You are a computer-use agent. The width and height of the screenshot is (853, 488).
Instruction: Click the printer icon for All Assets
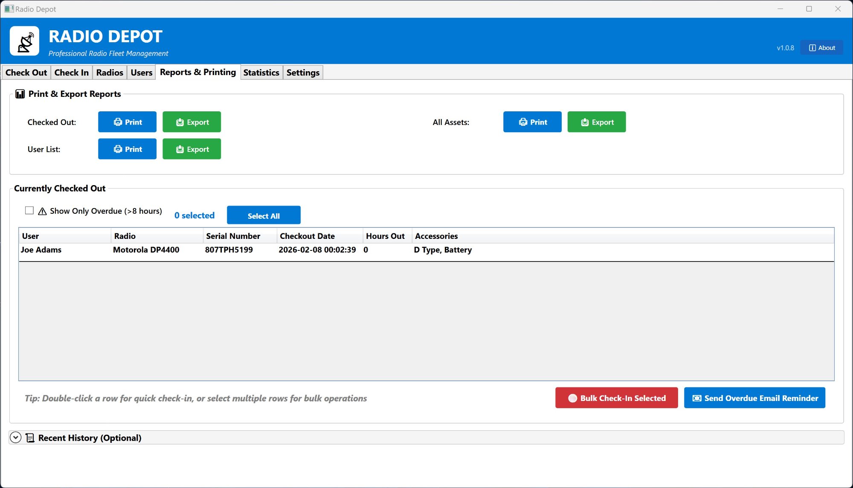point(523,122)
